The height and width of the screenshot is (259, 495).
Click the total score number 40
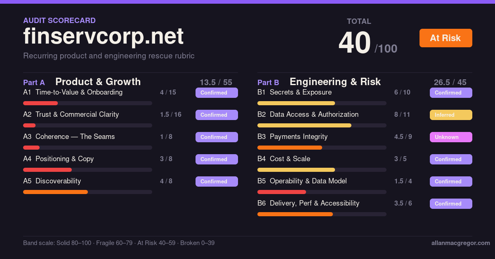(354, 43)
